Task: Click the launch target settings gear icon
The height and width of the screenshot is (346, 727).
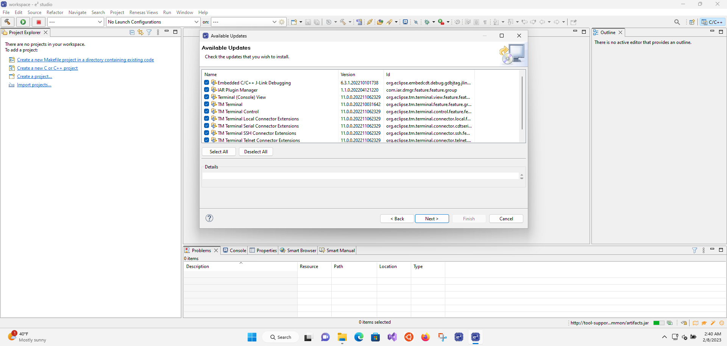Action: 282,22
